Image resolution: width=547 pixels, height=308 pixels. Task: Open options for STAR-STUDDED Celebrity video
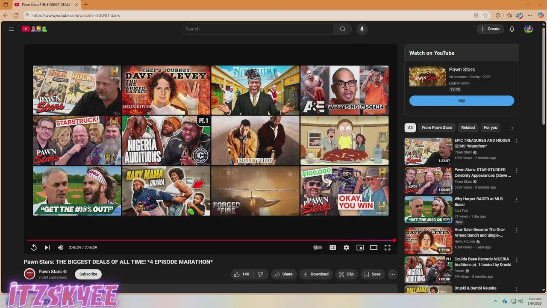tap(517, 171)
